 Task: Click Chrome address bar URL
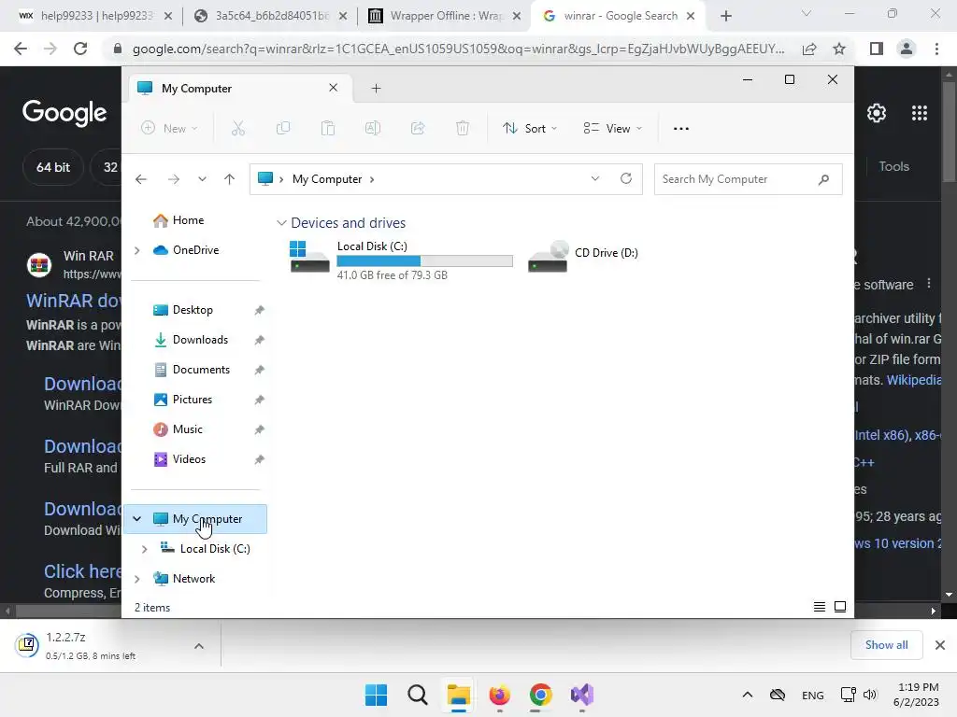pyautogui.click(x=458, y=49)
